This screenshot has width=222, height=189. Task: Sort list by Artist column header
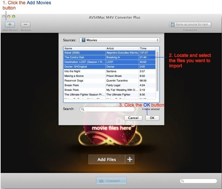click(122, 48)
